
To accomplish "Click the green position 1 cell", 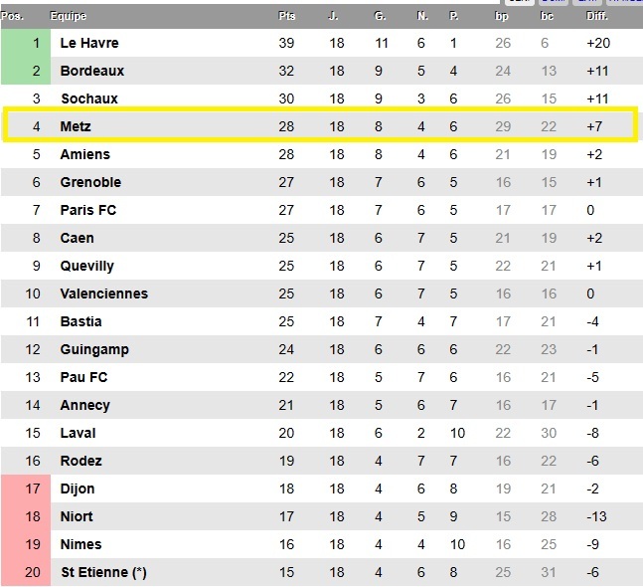I will (24, 43).
